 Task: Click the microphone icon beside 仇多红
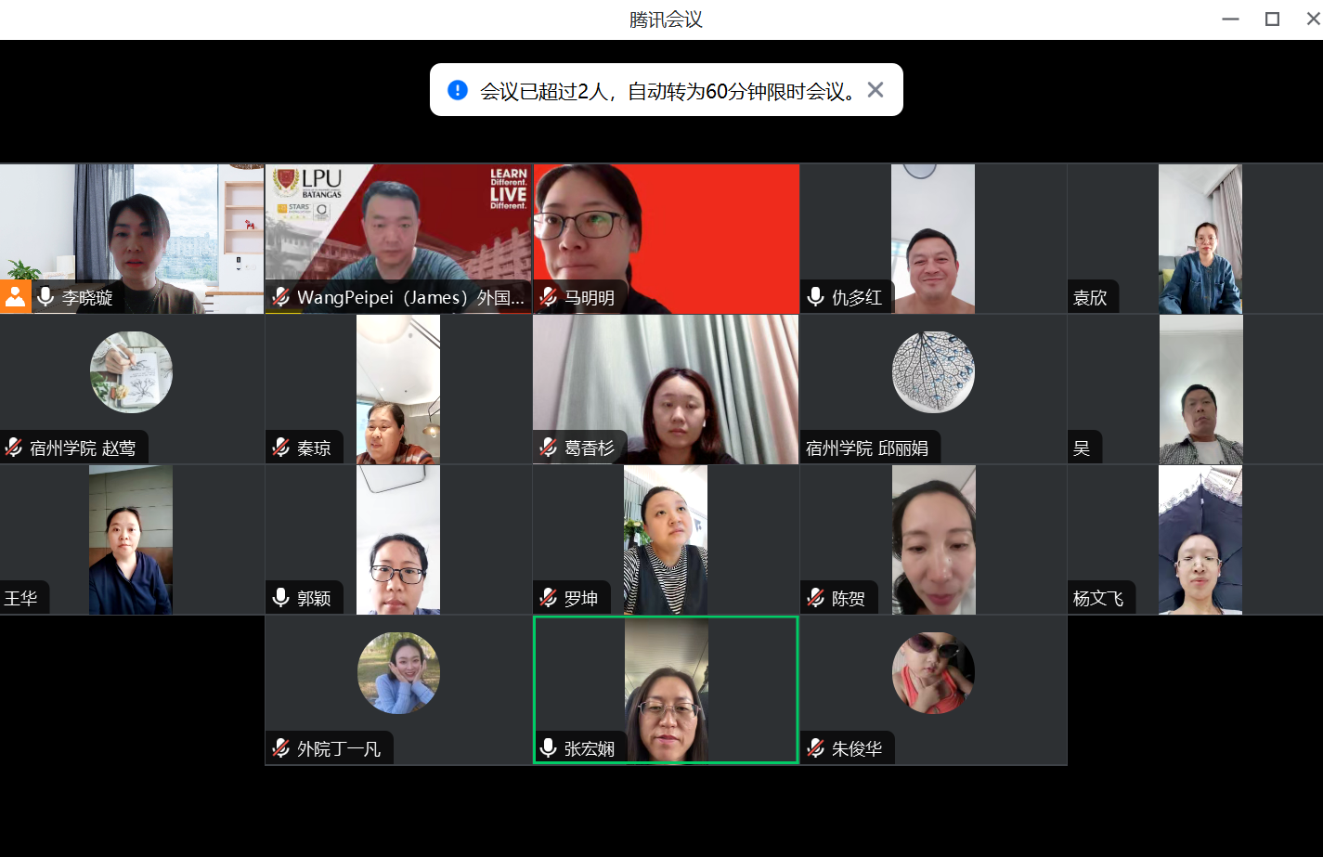coord(816,297)
